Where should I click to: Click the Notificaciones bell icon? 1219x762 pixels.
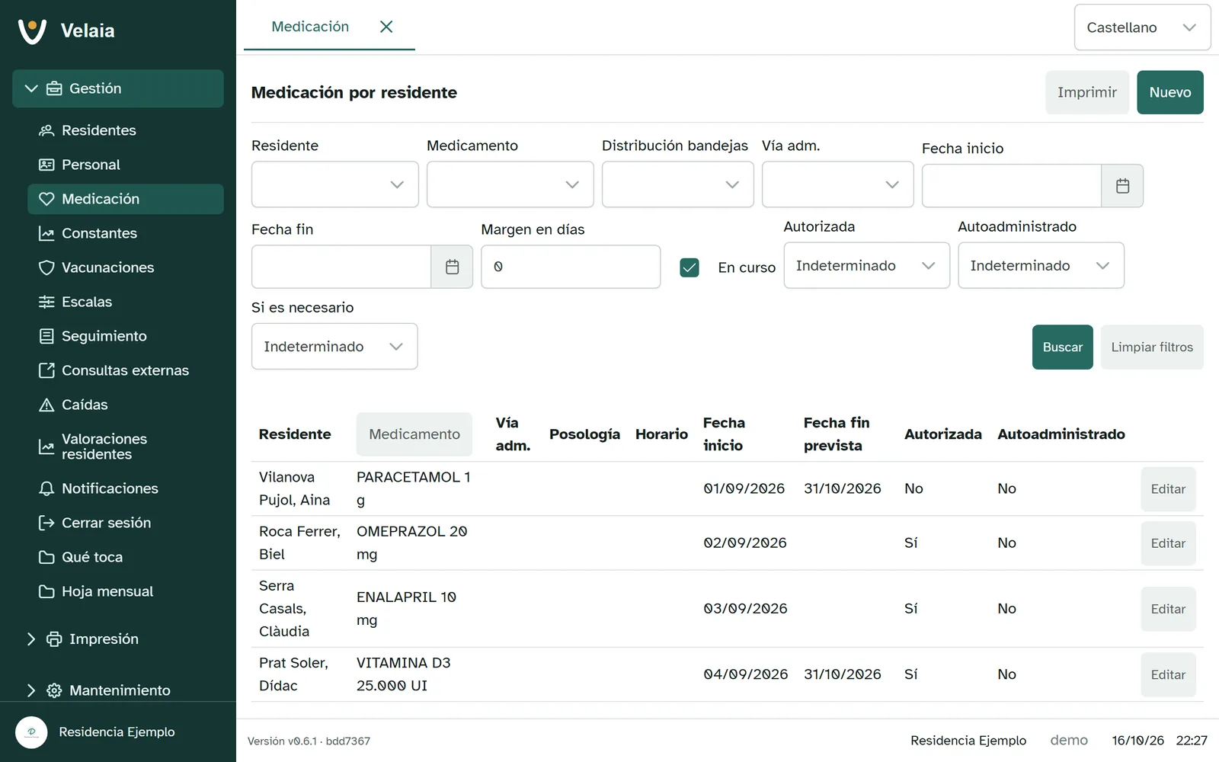coord(46,488)
